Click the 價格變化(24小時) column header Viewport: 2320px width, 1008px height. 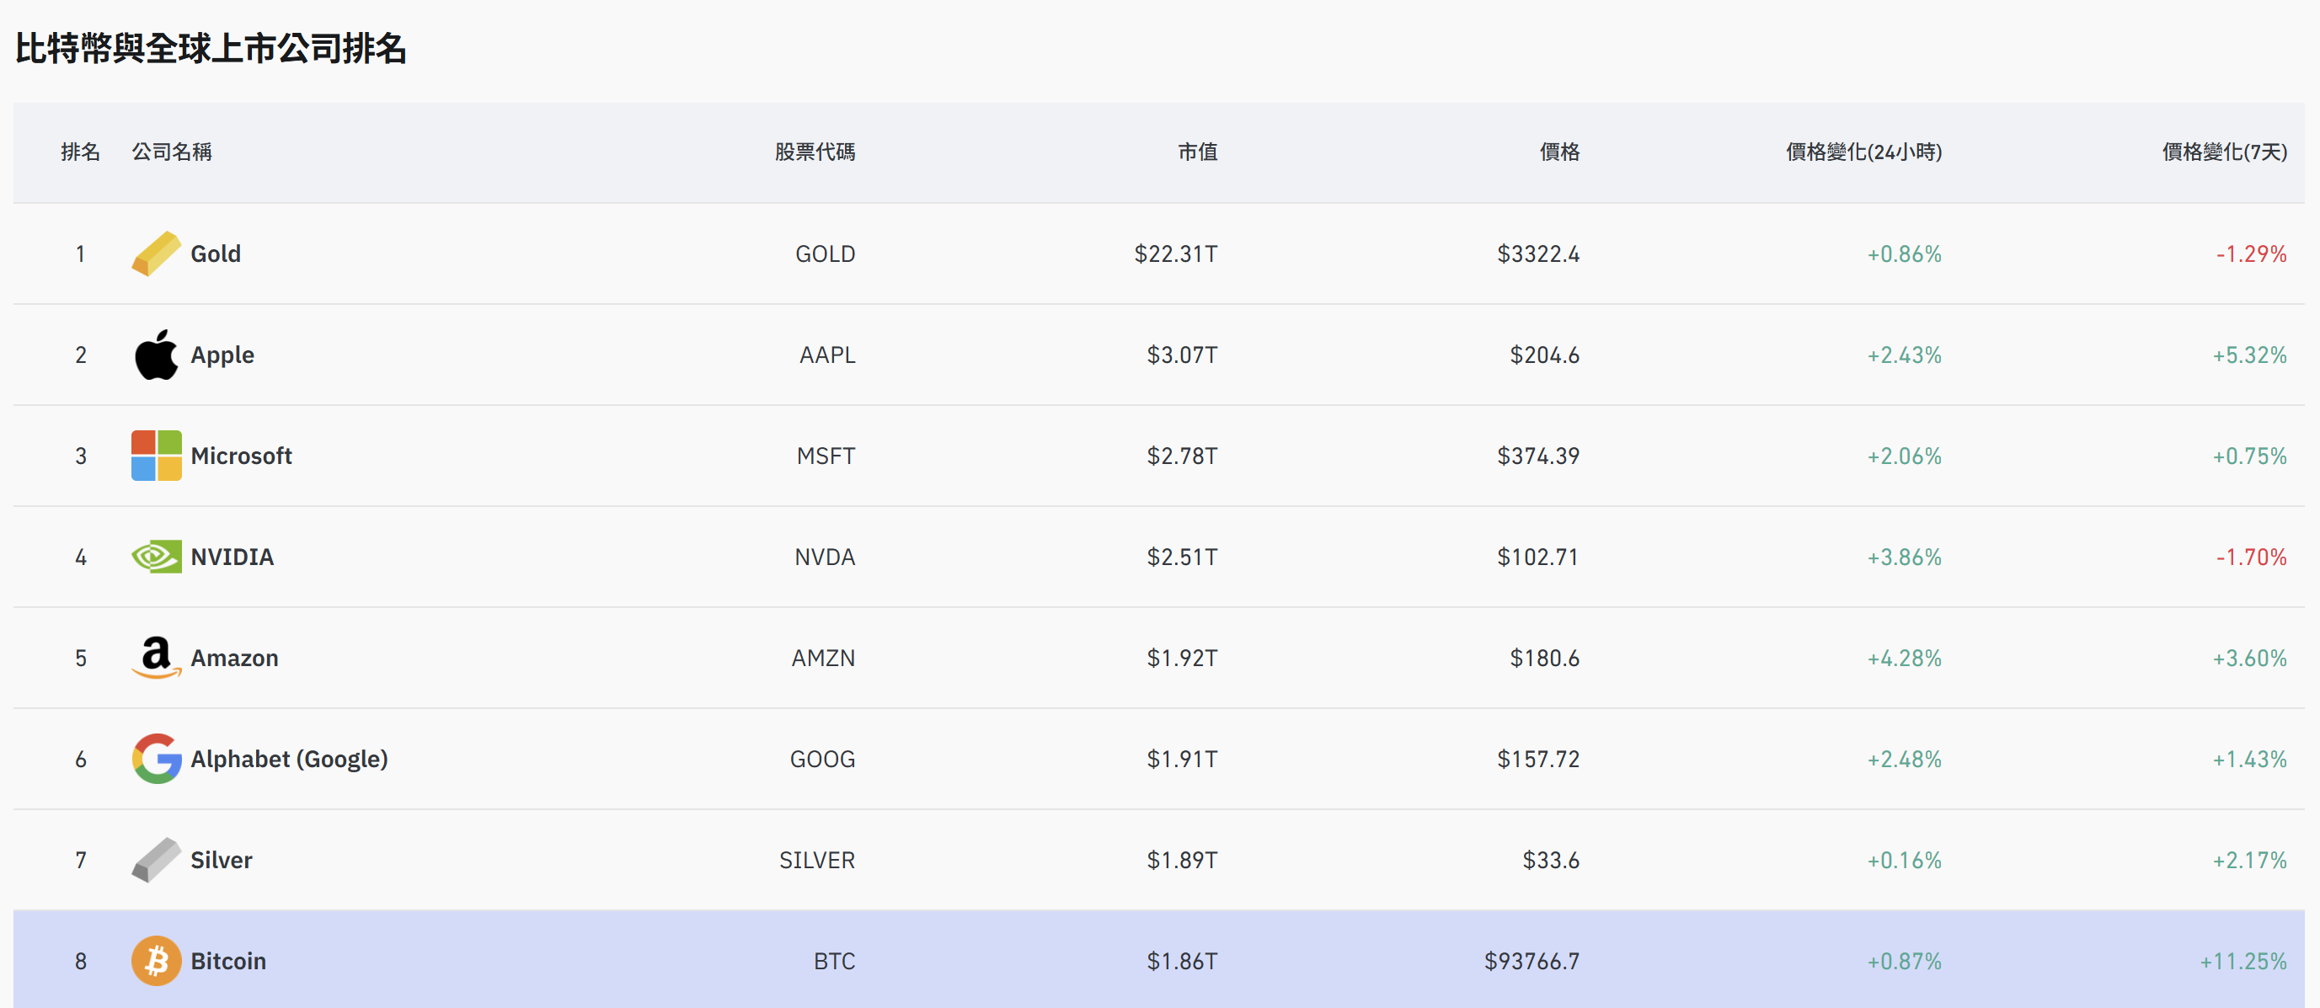1863,152
